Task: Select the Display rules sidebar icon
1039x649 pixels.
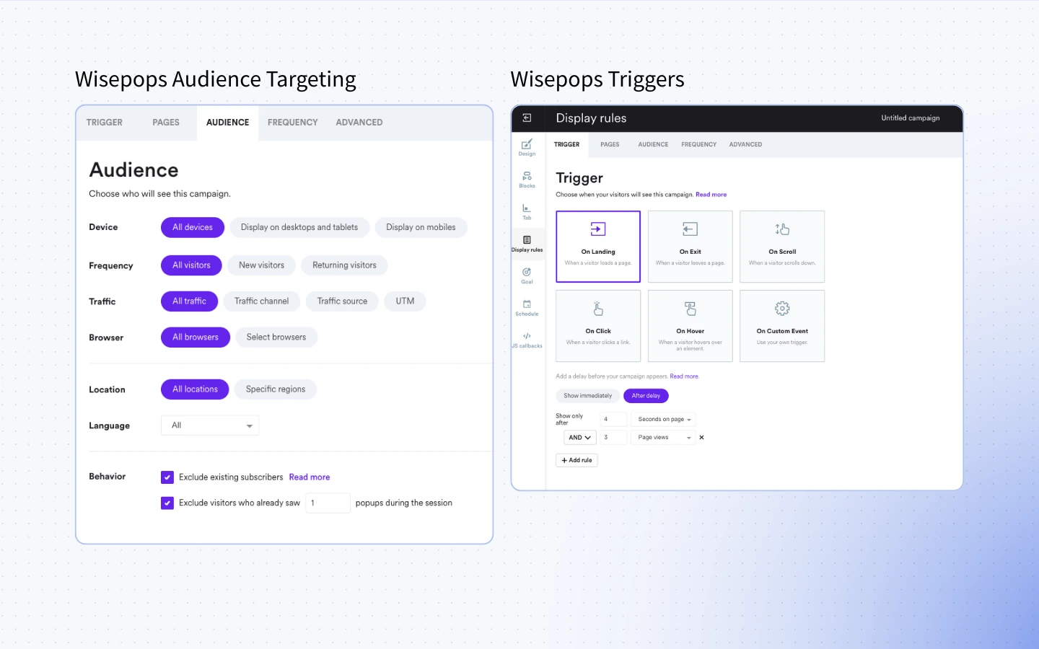Action: pyautogui.click(x=527, y=244)
